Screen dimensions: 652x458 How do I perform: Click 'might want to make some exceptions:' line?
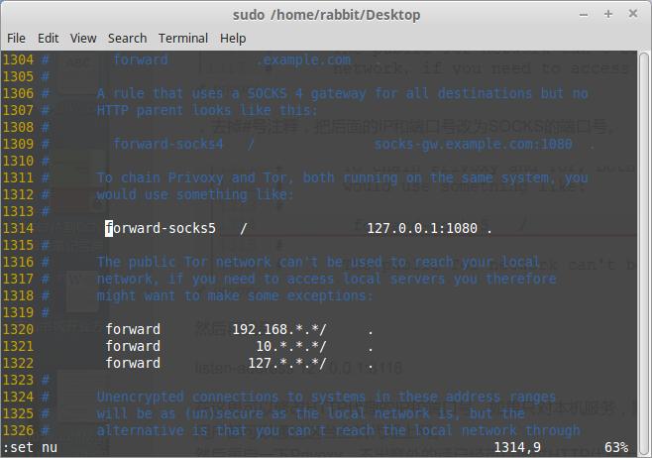tap(236, 295)
